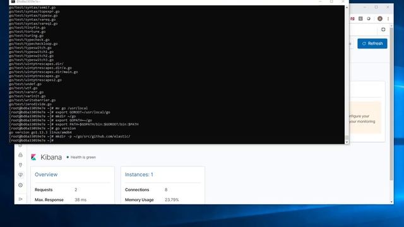Click the 'Requests' label in Overview
The image size is (404, 227).
pos(44,190)
